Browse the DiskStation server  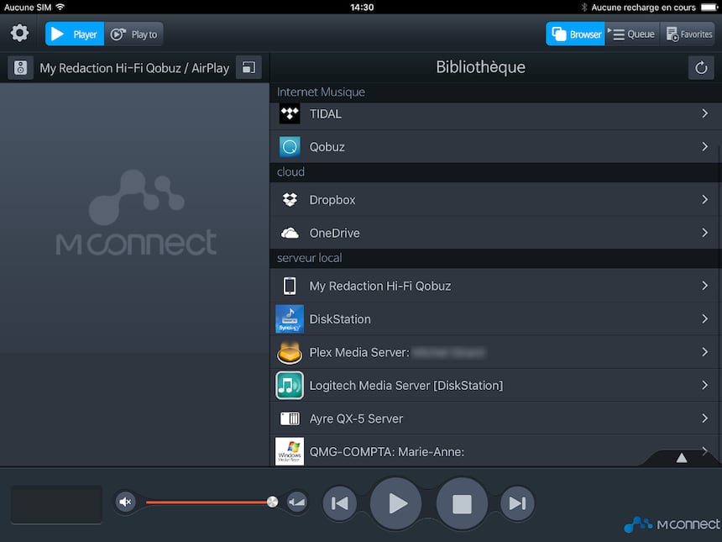coord(495,319)
